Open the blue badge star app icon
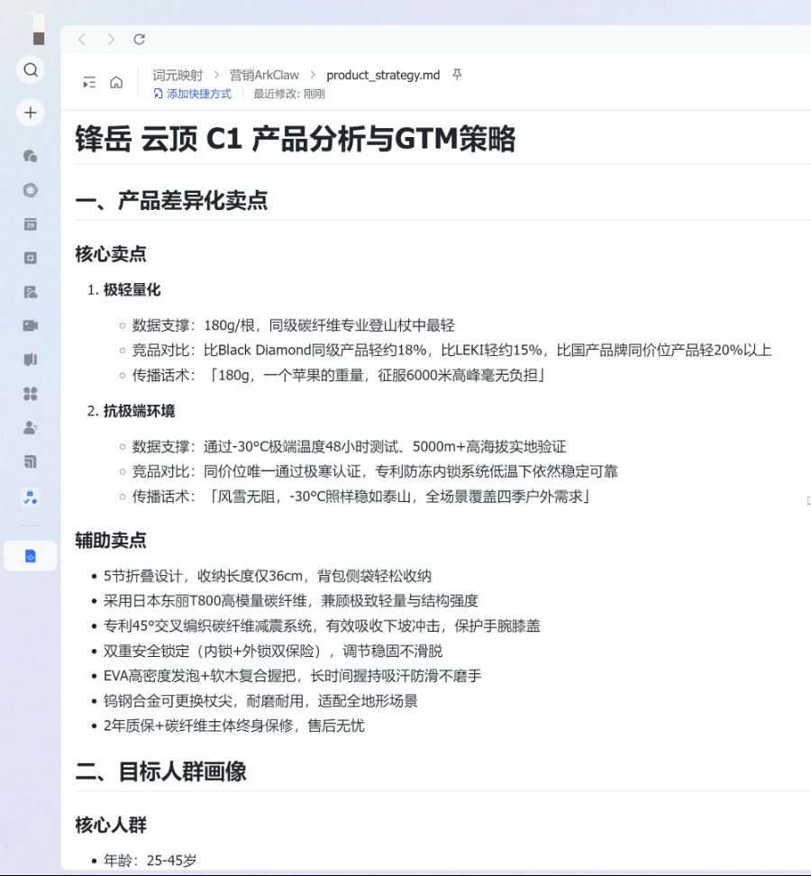The height and width of the screenshot is (876, 811). 31,497
